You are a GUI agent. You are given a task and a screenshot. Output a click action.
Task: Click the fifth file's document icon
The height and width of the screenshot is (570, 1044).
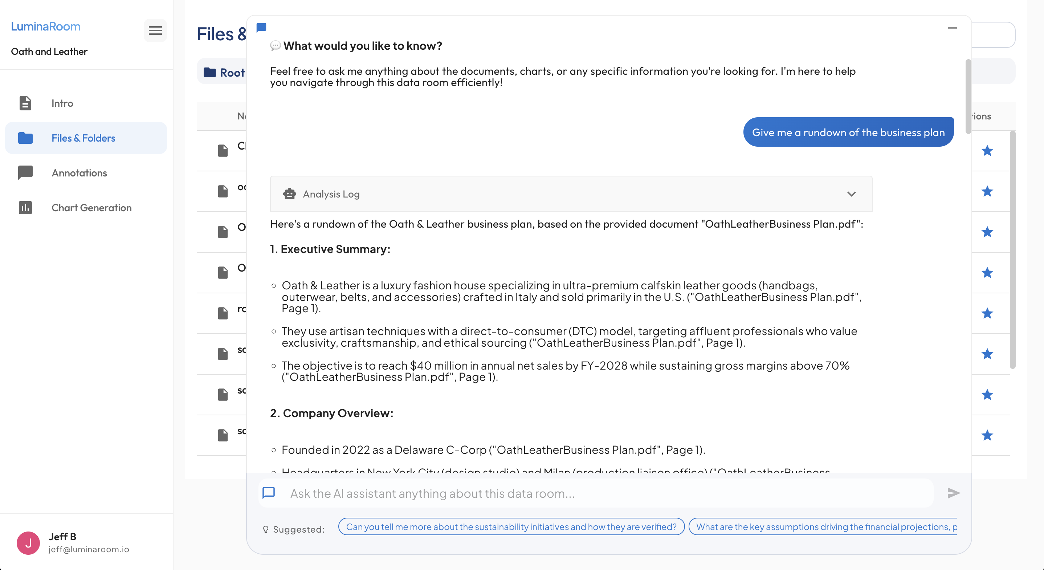223,313
